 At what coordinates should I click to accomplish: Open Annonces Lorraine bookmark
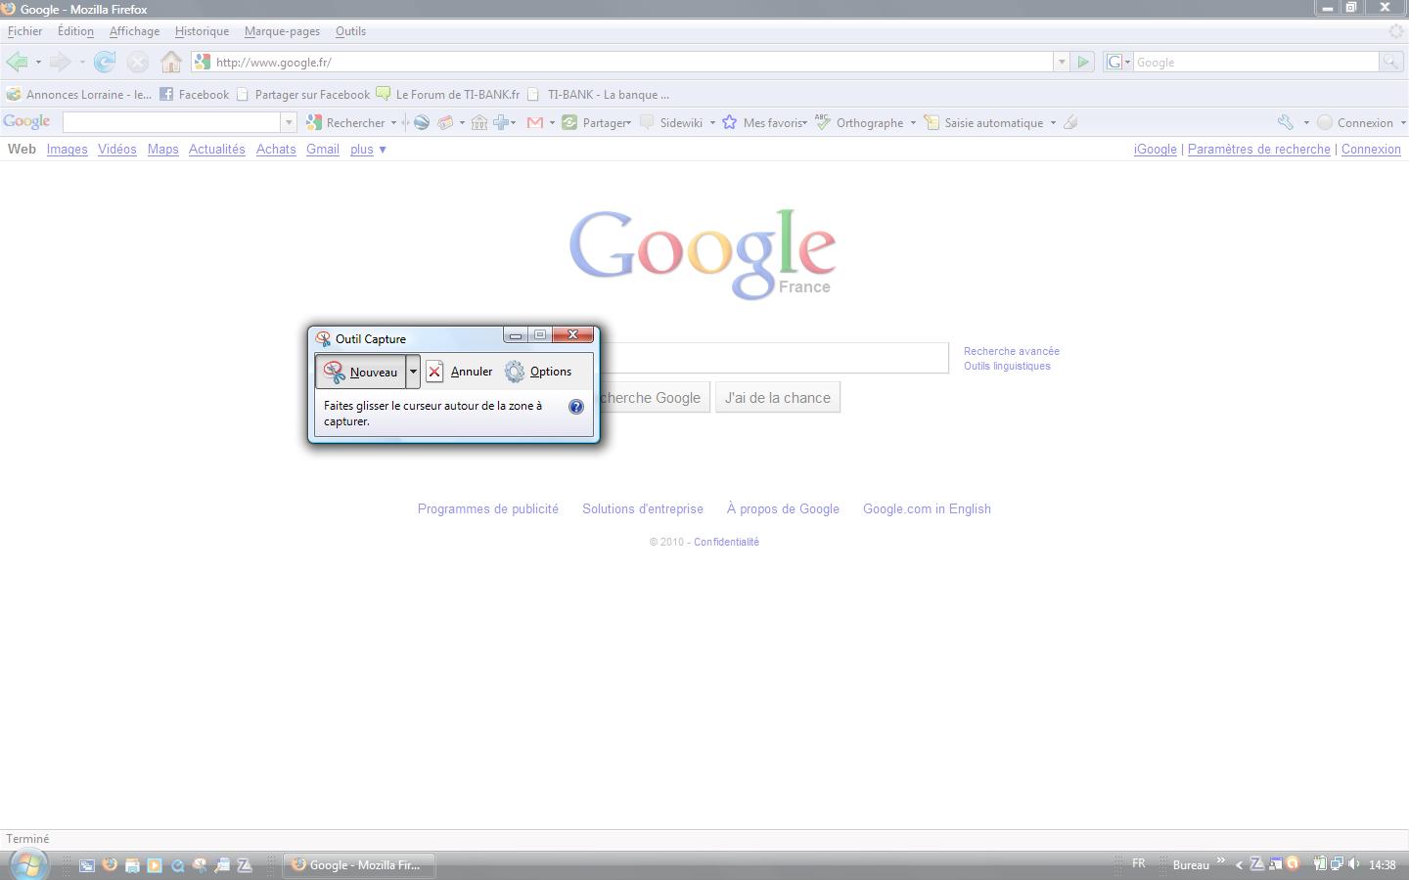79,95
